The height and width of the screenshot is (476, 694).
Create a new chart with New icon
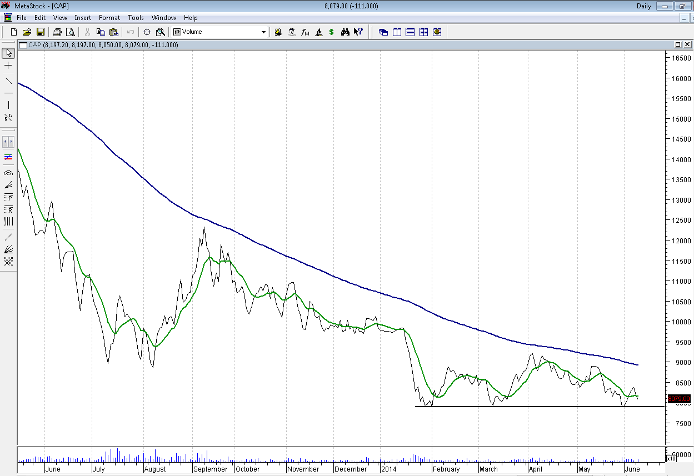click(14, 32)
